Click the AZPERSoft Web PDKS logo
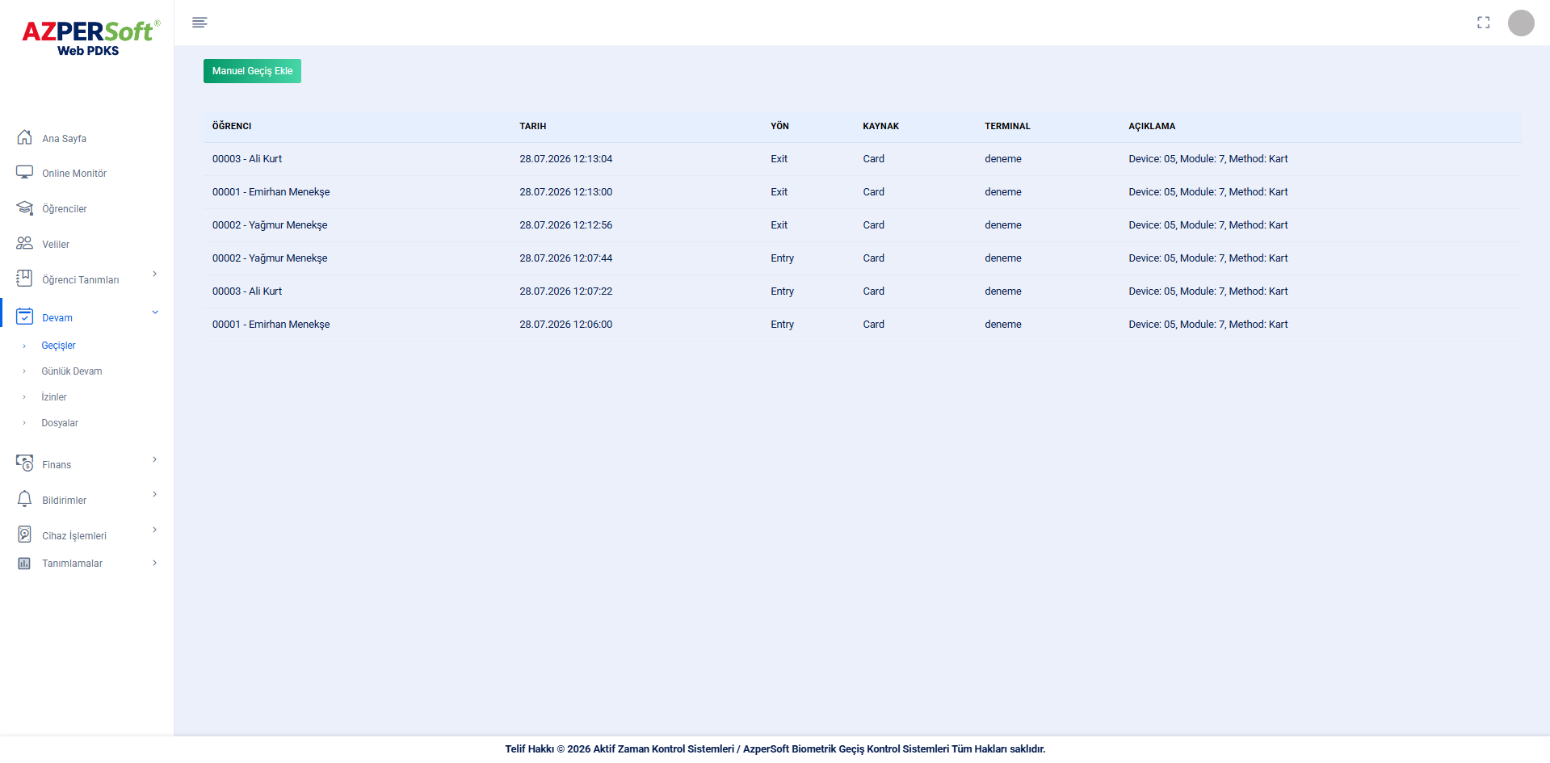This screenshot has height=763, width=1550. pyautogui.click(x=90, y=38)
